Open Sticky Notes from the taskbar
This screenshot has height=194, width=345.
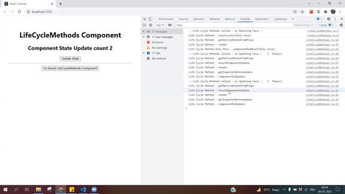(72, 189)
